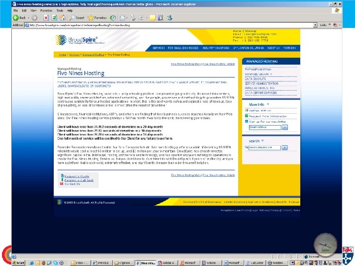
Task: Open the Tools menu
Action: pos(60,10)
